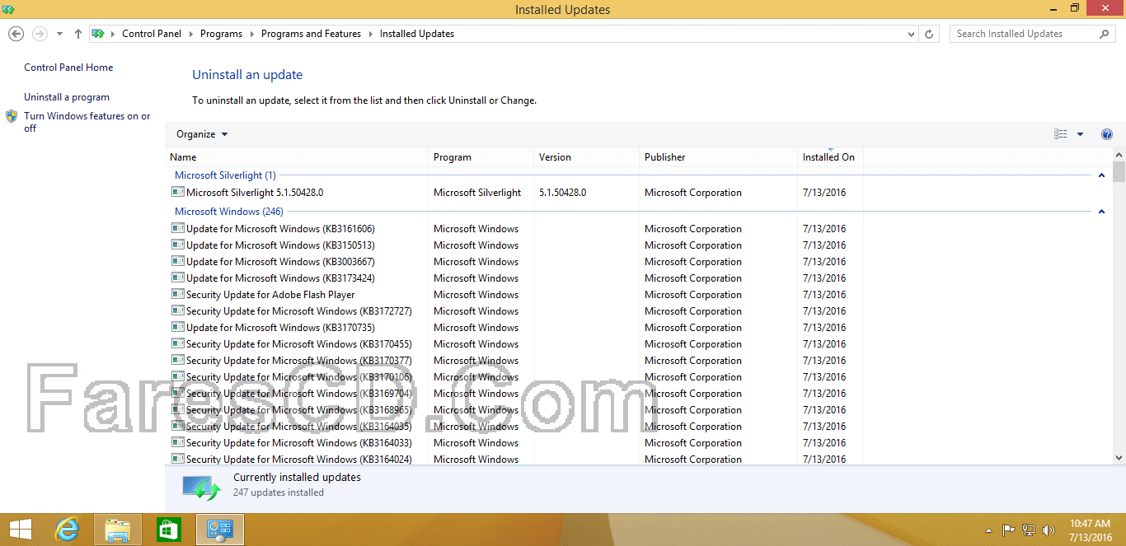Click the scrollbar down arrow of the list
Screen dimensions: 1126x546
1119,458
